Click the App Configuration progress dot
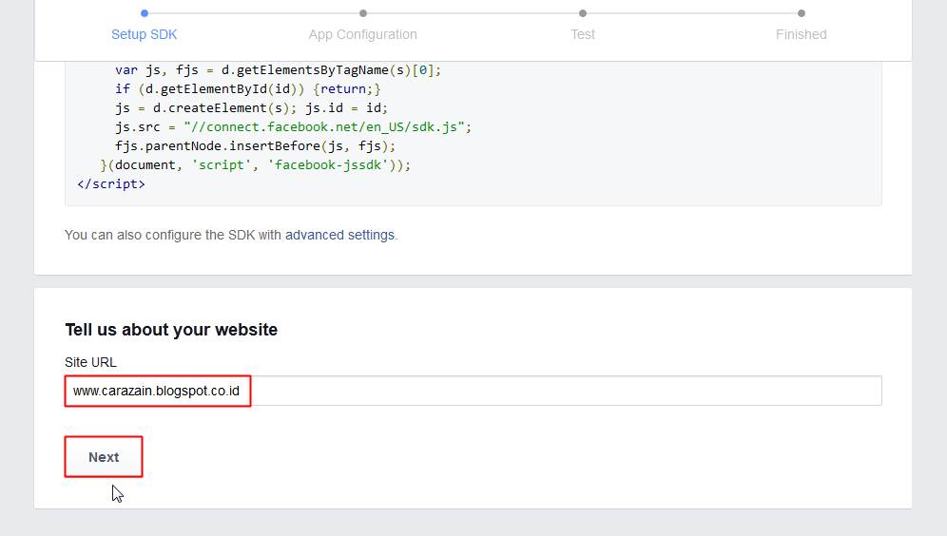The height and width of the screenshot is (536, 947). coord(363,13)
